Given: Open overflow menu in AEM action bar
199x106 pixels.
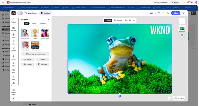Looking at the screenshot, I should (194, 8).
